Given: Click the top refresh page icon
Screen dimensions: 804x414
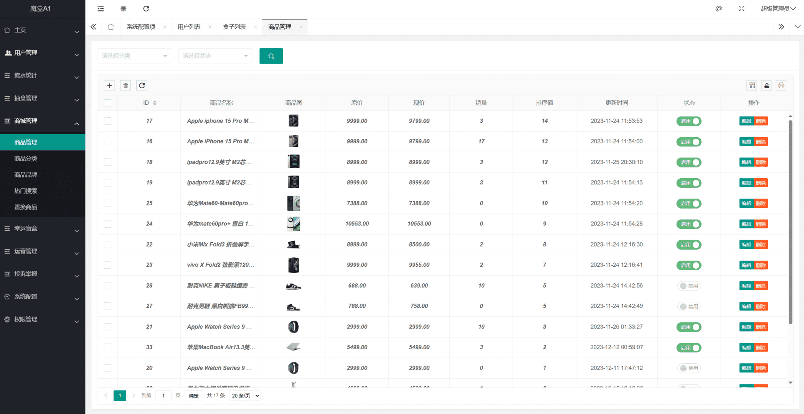Looking at the screenshot, I should click(x=146, y=8).
